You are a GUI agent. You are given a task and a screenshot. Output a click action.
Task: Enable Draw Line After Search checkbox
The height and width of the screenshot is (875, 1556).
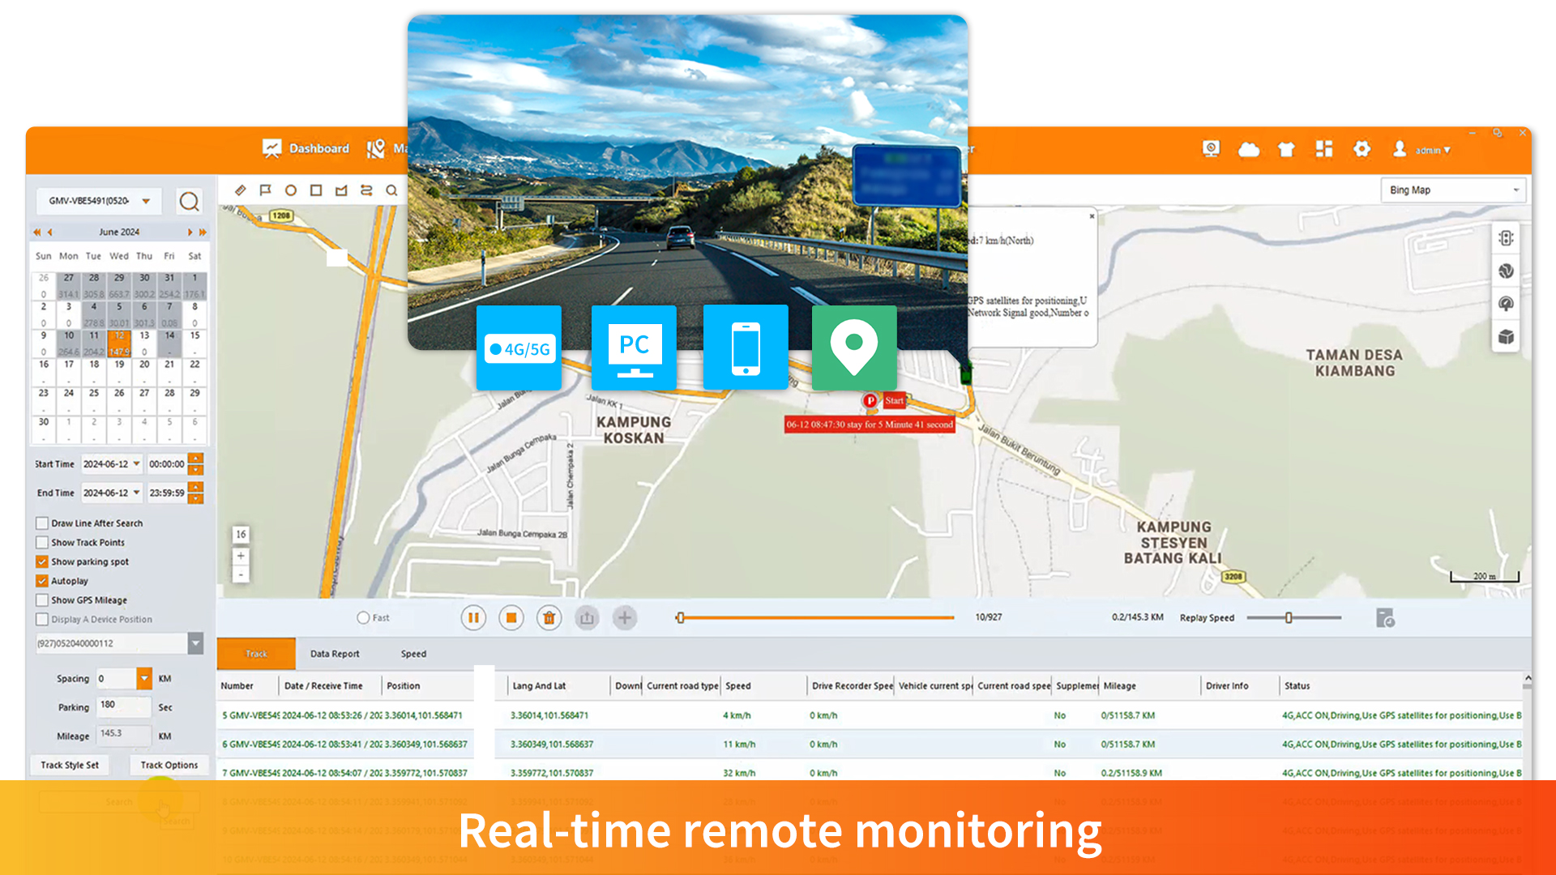tap(42, 523)
